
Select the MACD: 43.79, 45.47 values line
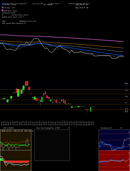13,17
